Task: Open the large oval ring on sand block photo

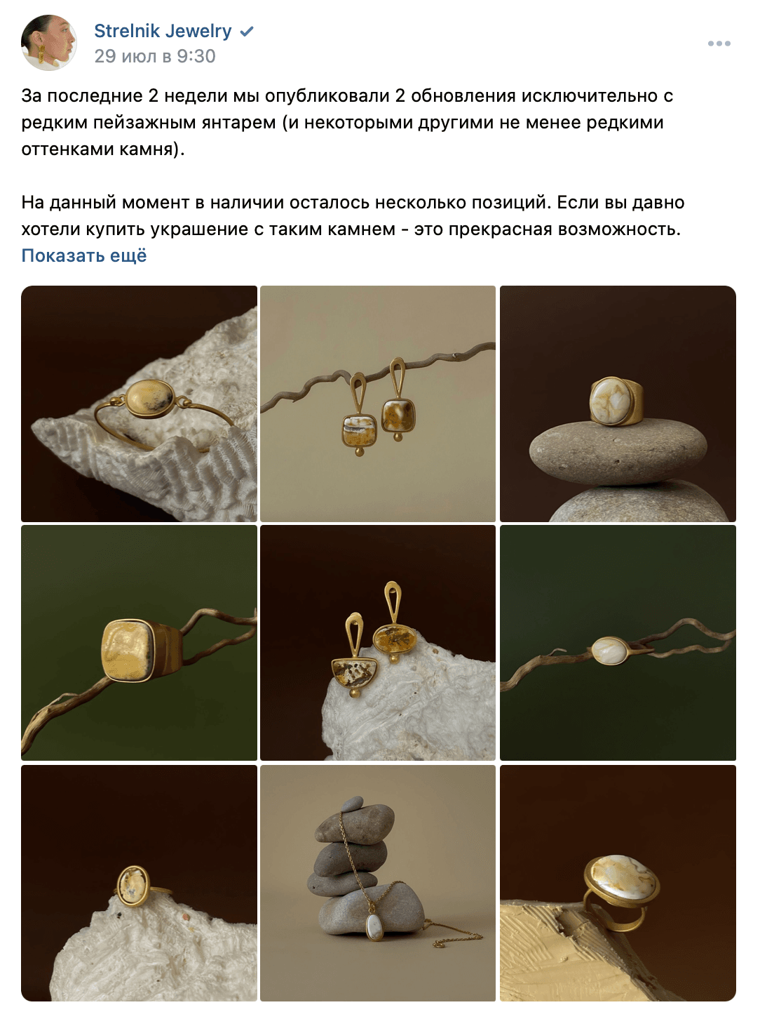Action: pos(618,883)
